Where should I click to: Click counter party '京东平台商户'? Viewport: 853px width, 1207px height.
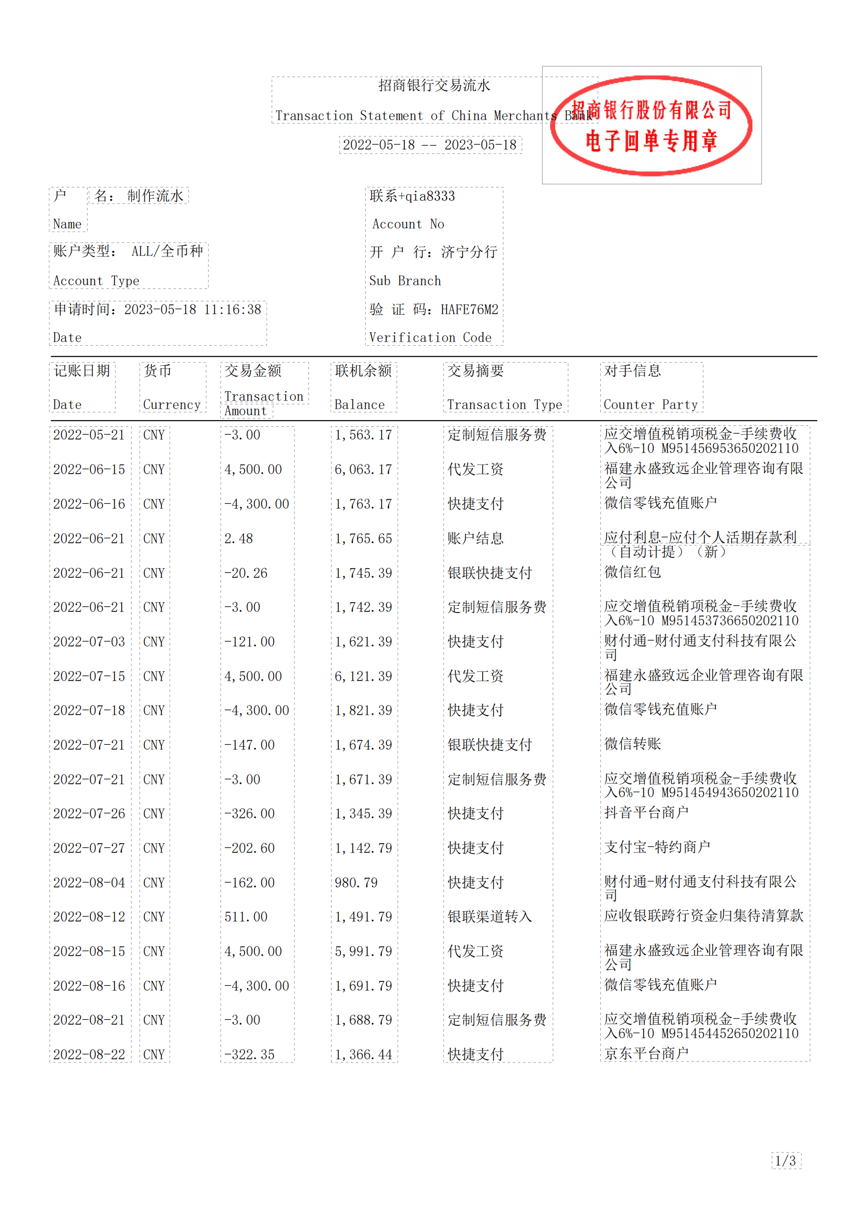pyautogui.click(x=646, y=1053)
